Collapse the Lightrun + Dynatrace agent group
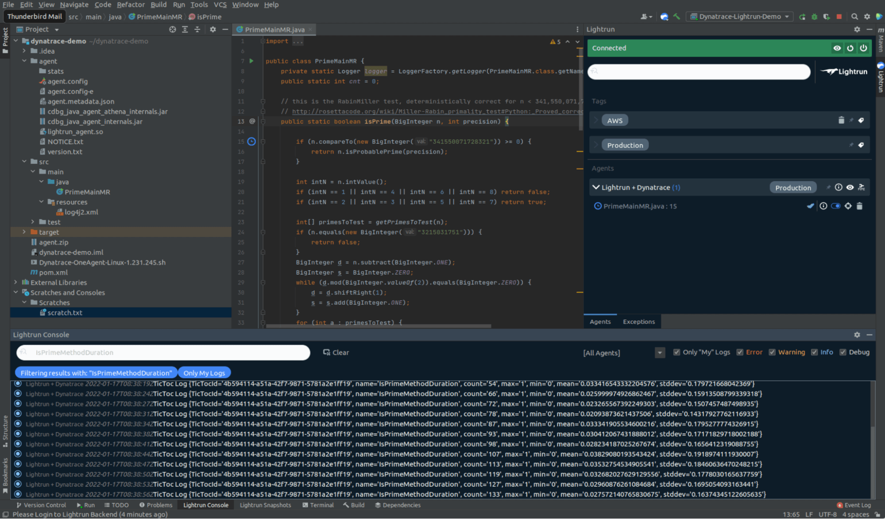The height and width of the screenshot is (519, 885). click(x=596, y=187)
